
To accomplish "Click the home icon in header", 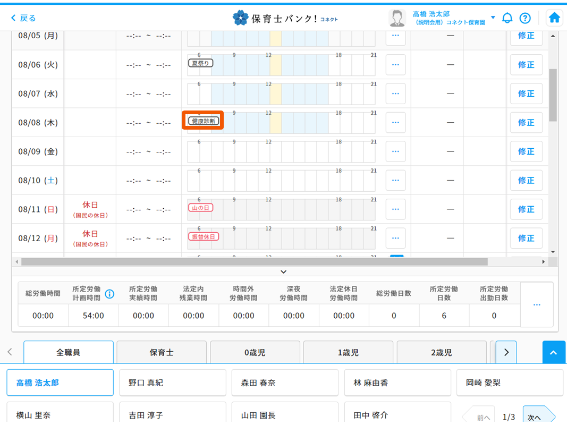I will click(554, 18).
